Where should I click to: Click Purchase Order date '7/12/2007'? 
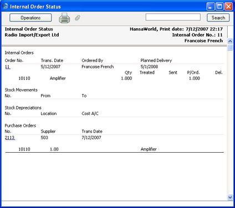click(x=91, y=138)
